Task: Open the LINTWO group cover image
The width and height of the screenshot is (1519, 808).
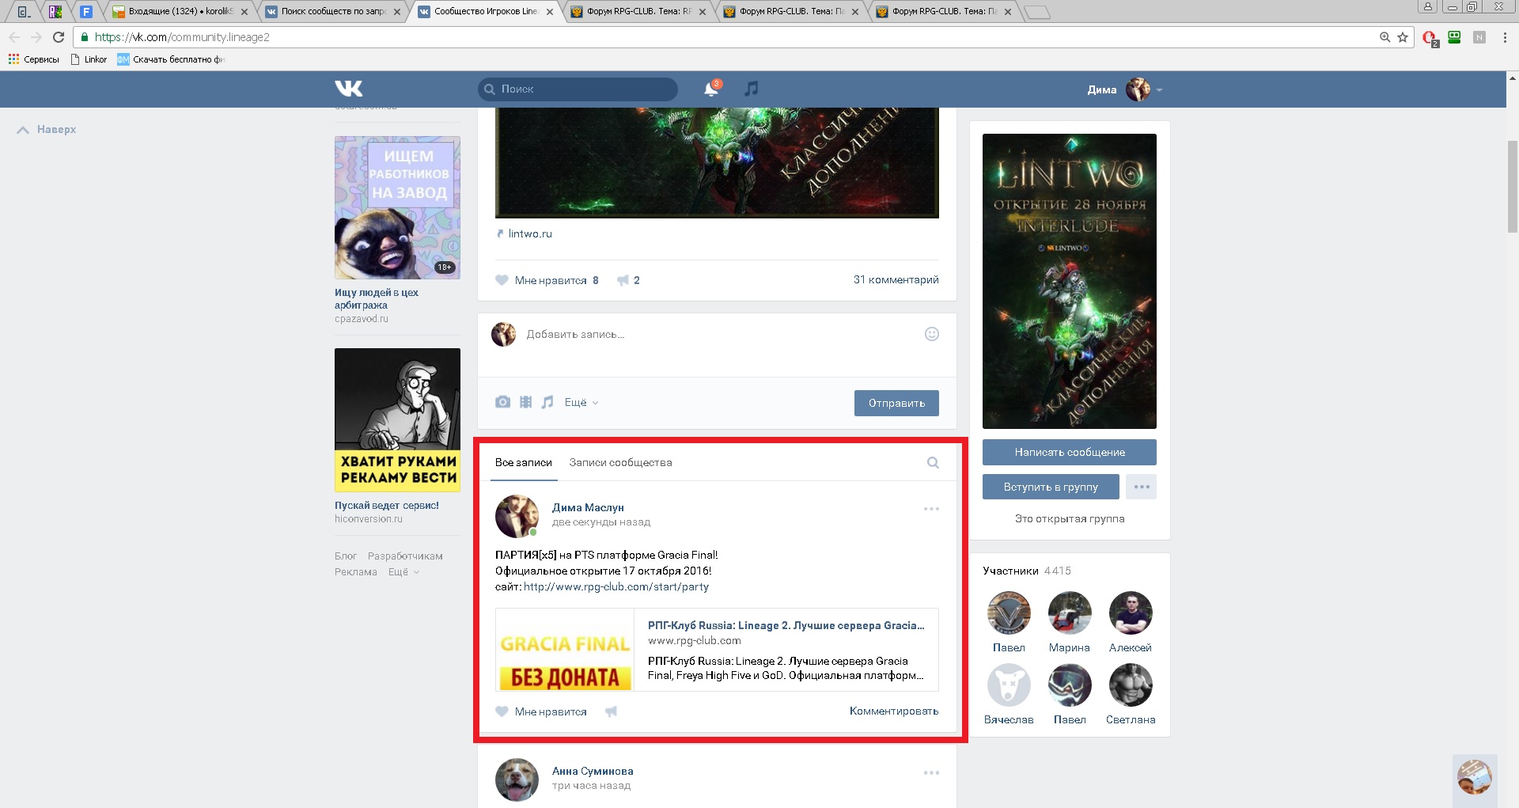Action: tap(1070, 281)
